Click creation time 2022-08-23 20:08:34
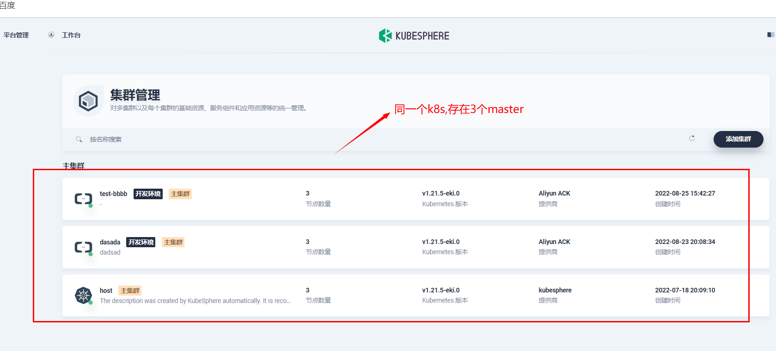Screen dimensions: 776x351 pyautogui.click(x=685, y=242)
